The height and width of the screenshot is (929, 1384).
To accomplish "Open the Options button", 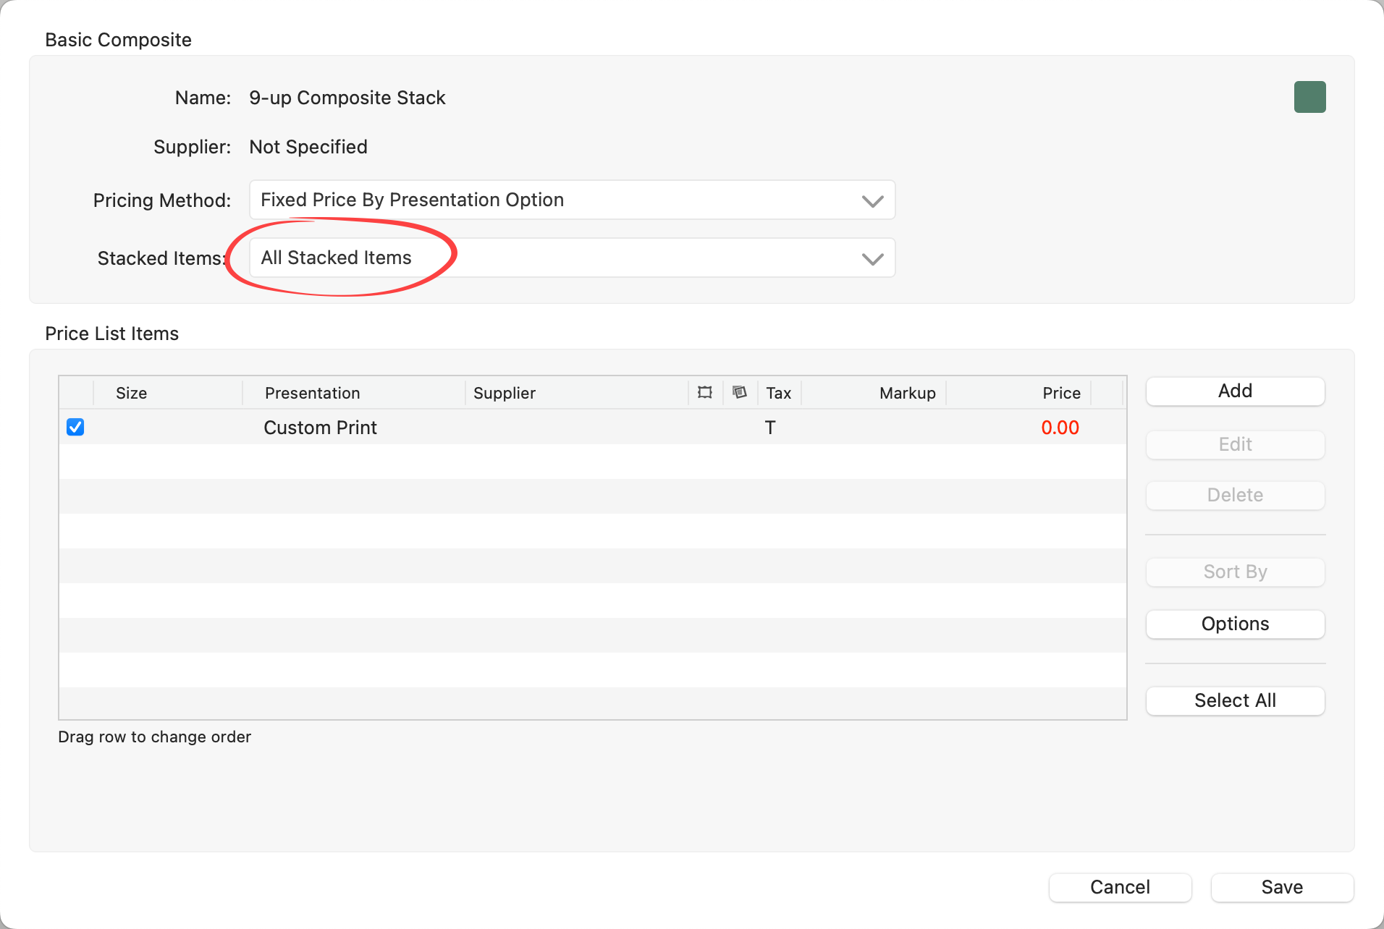I will (x=1235, y=624).
